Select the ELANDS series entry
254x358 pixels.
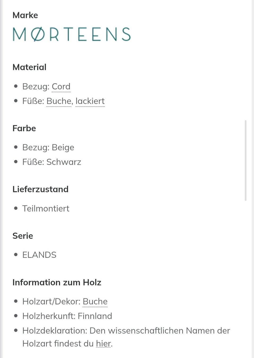pyautogui.click(x=39, y=255)
